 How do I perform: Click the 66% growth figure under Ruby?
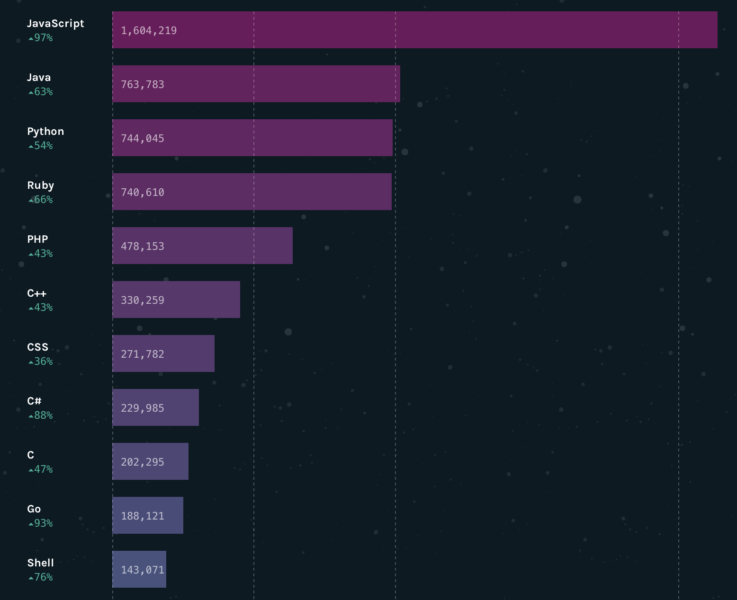coord(41,200)
